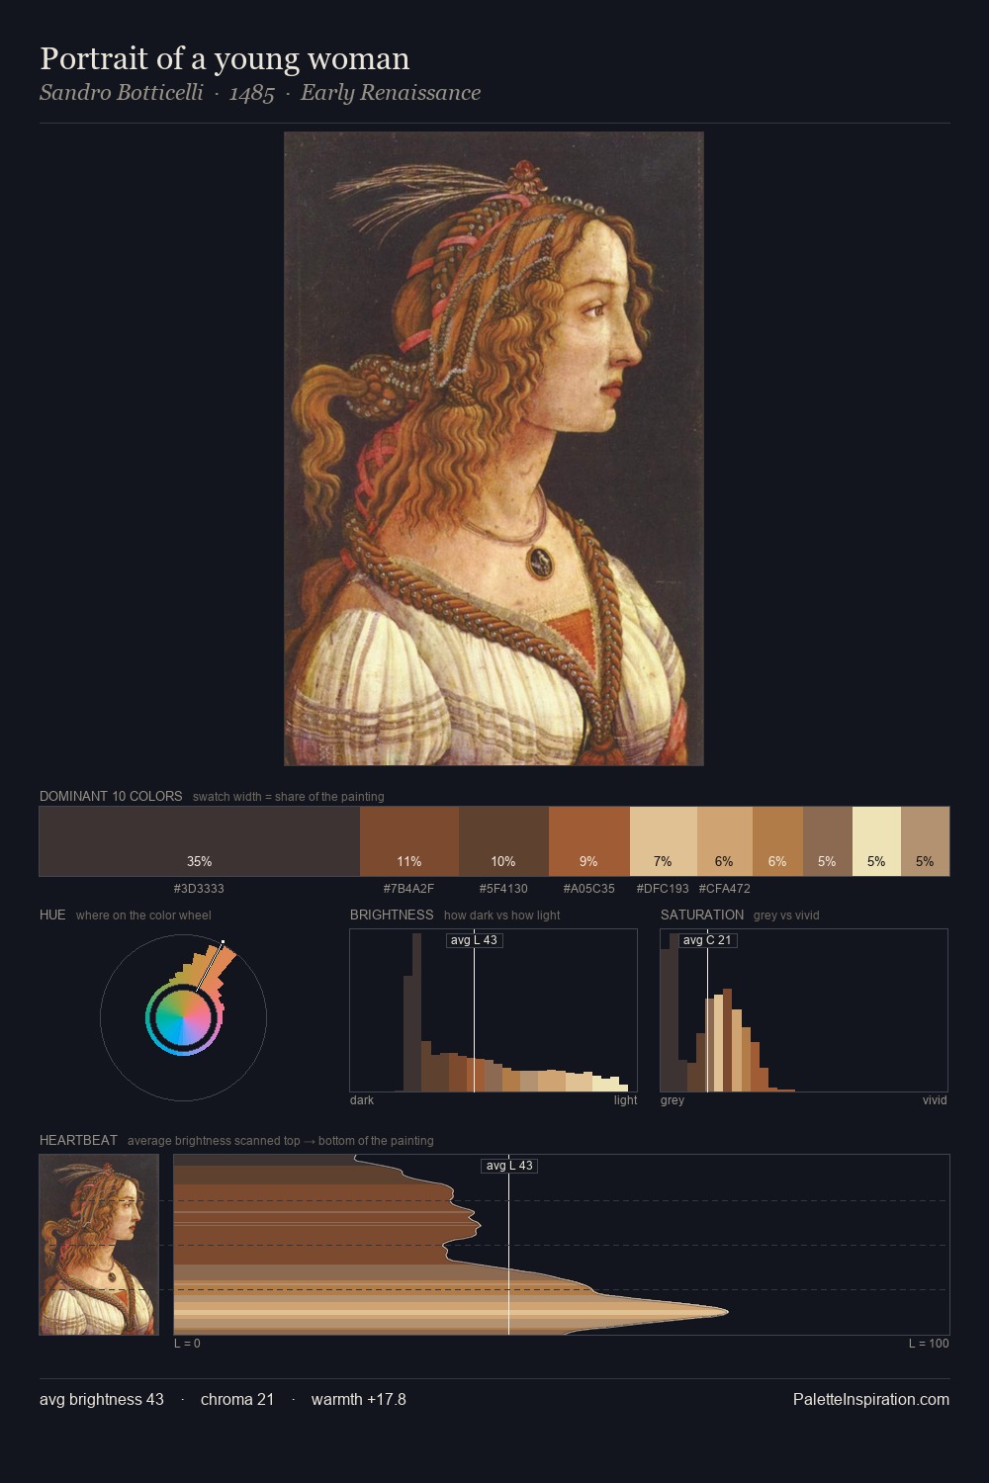
Task: Click 'how dark vs how light' caption
Action: point(502,916)
